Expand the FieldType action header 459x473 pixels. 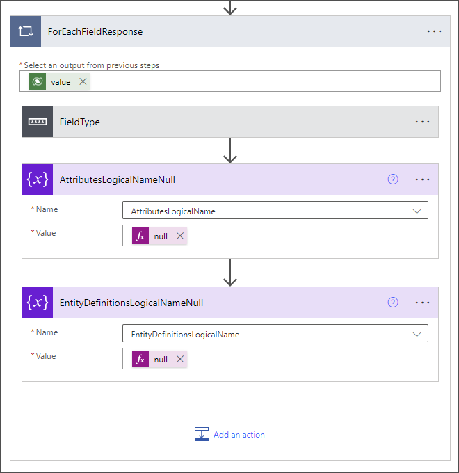[x=230, y=122]
